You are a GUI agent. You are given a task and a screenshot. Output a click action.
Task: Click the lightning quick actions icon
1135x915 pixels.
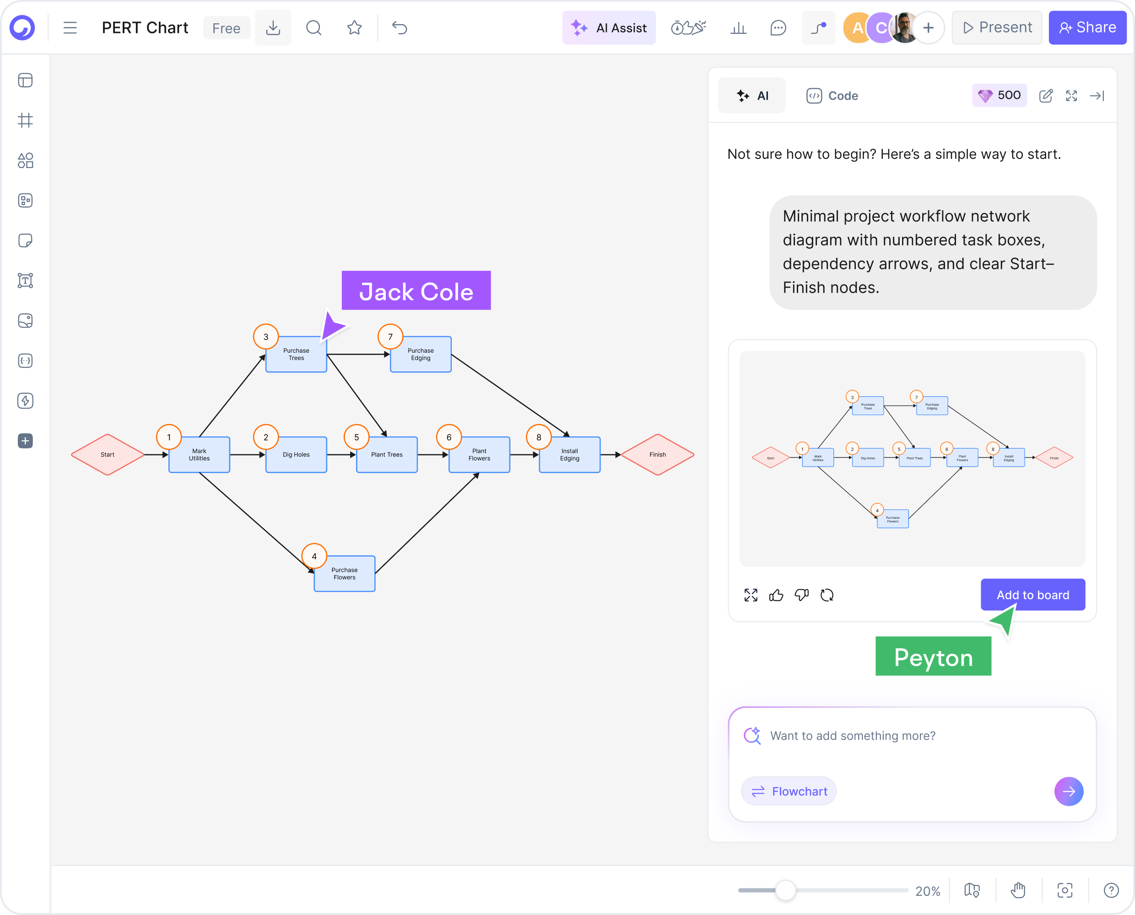tap(25, 401)
